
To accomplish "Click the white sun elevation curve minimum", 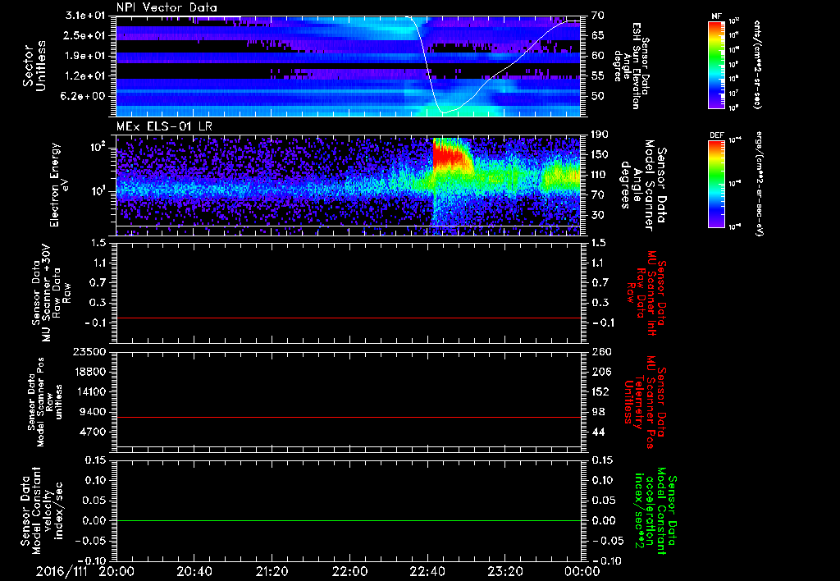I will click(444, 112).
